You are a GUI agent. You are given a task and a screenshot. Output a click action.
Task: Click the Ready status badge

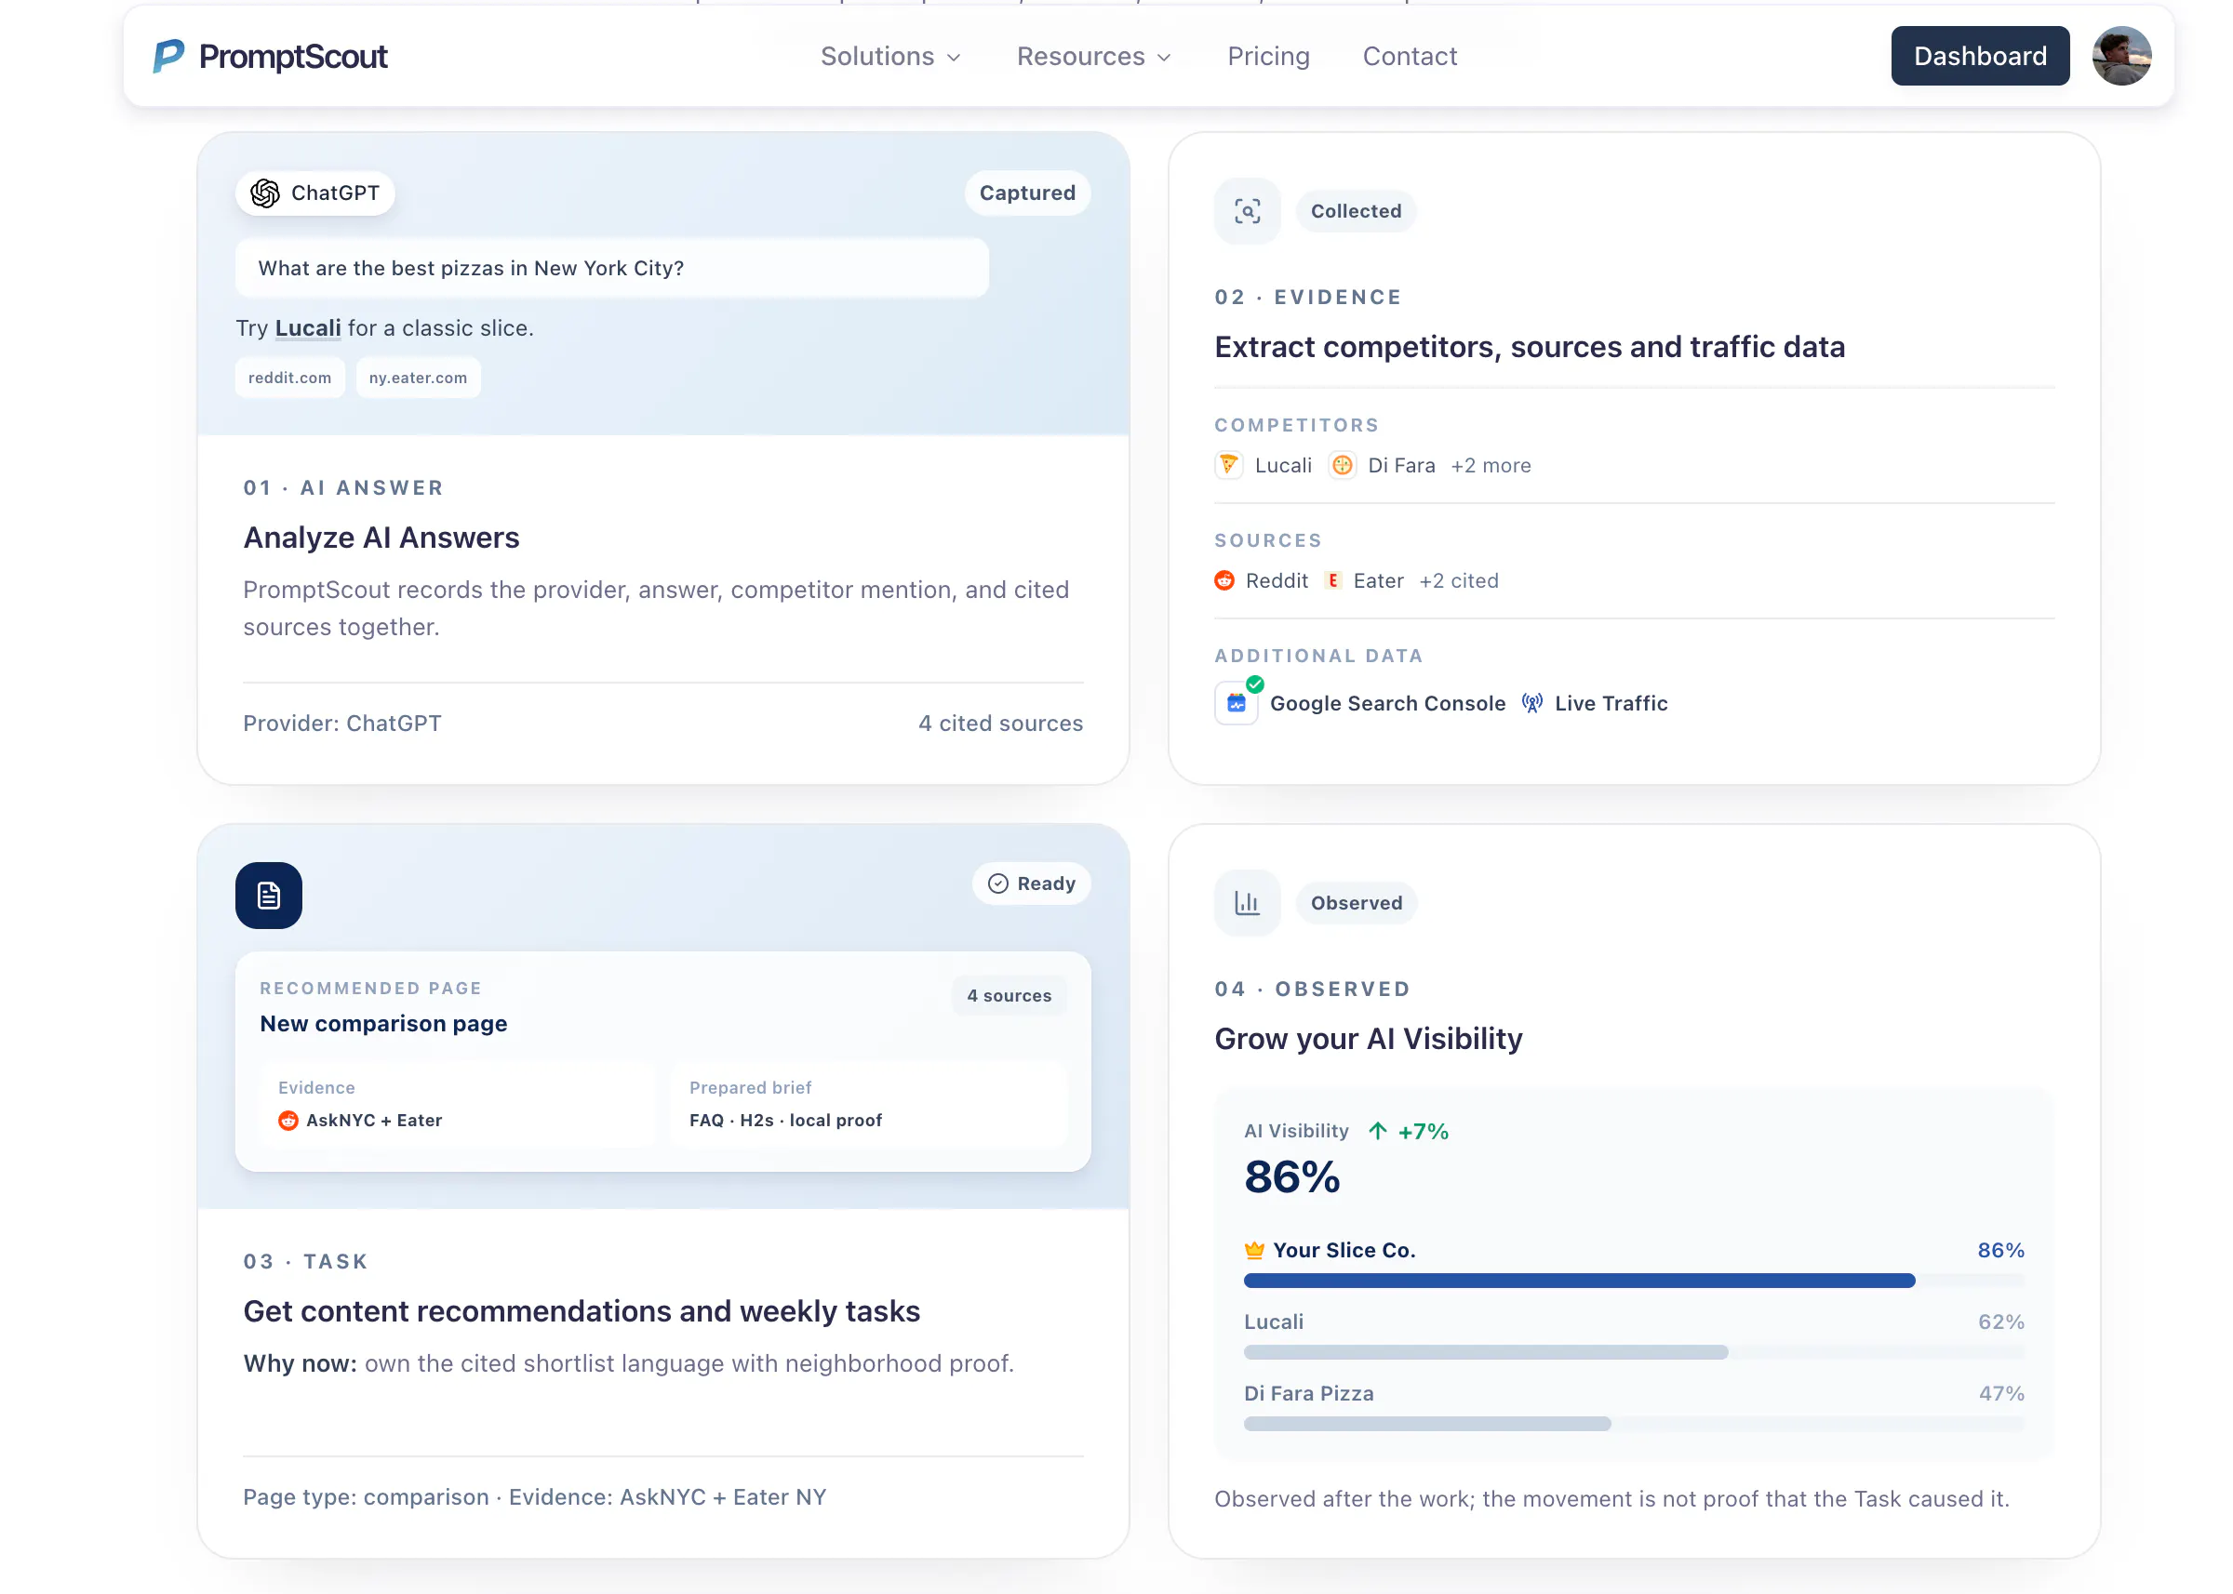pos(1031,883)
